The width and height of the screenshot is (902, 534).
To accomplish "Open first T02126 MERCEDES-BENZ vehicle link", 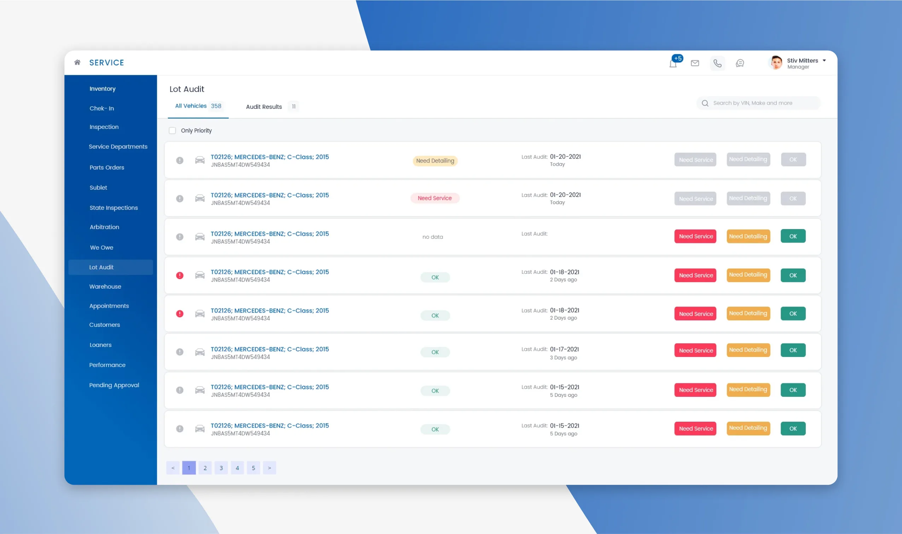I will (269, 157).
